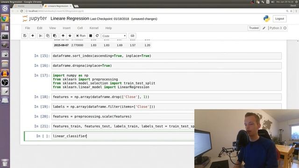Rename the notebook title Lineare Regression
The width and height of the screenshot is (299, 168).
[70, 19]
